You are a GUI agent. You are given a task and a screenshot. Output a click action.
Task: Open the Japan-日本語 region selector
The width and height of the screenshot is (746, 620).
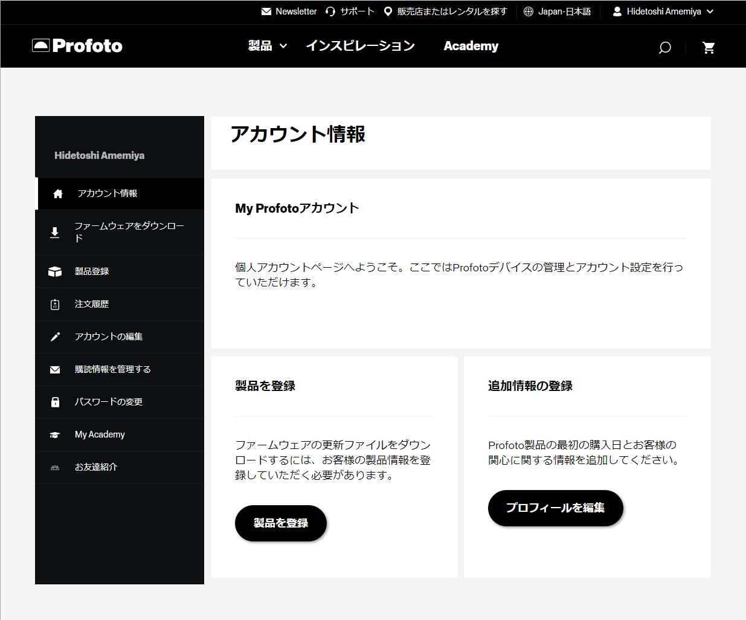(x=565, y=11)
